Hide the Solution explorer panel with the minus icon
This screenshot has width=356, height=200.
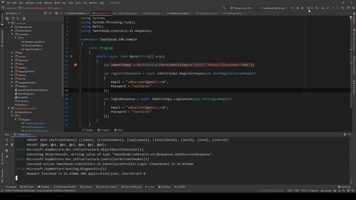(61, 13)
